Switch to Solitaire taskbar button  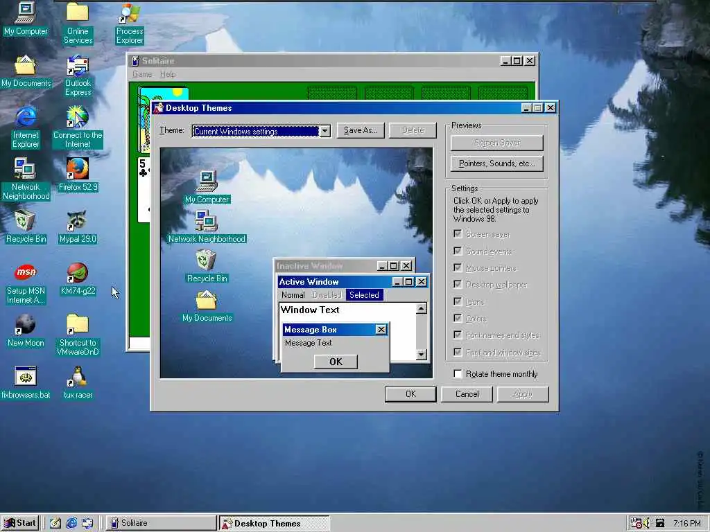click(x=161, y=523)
